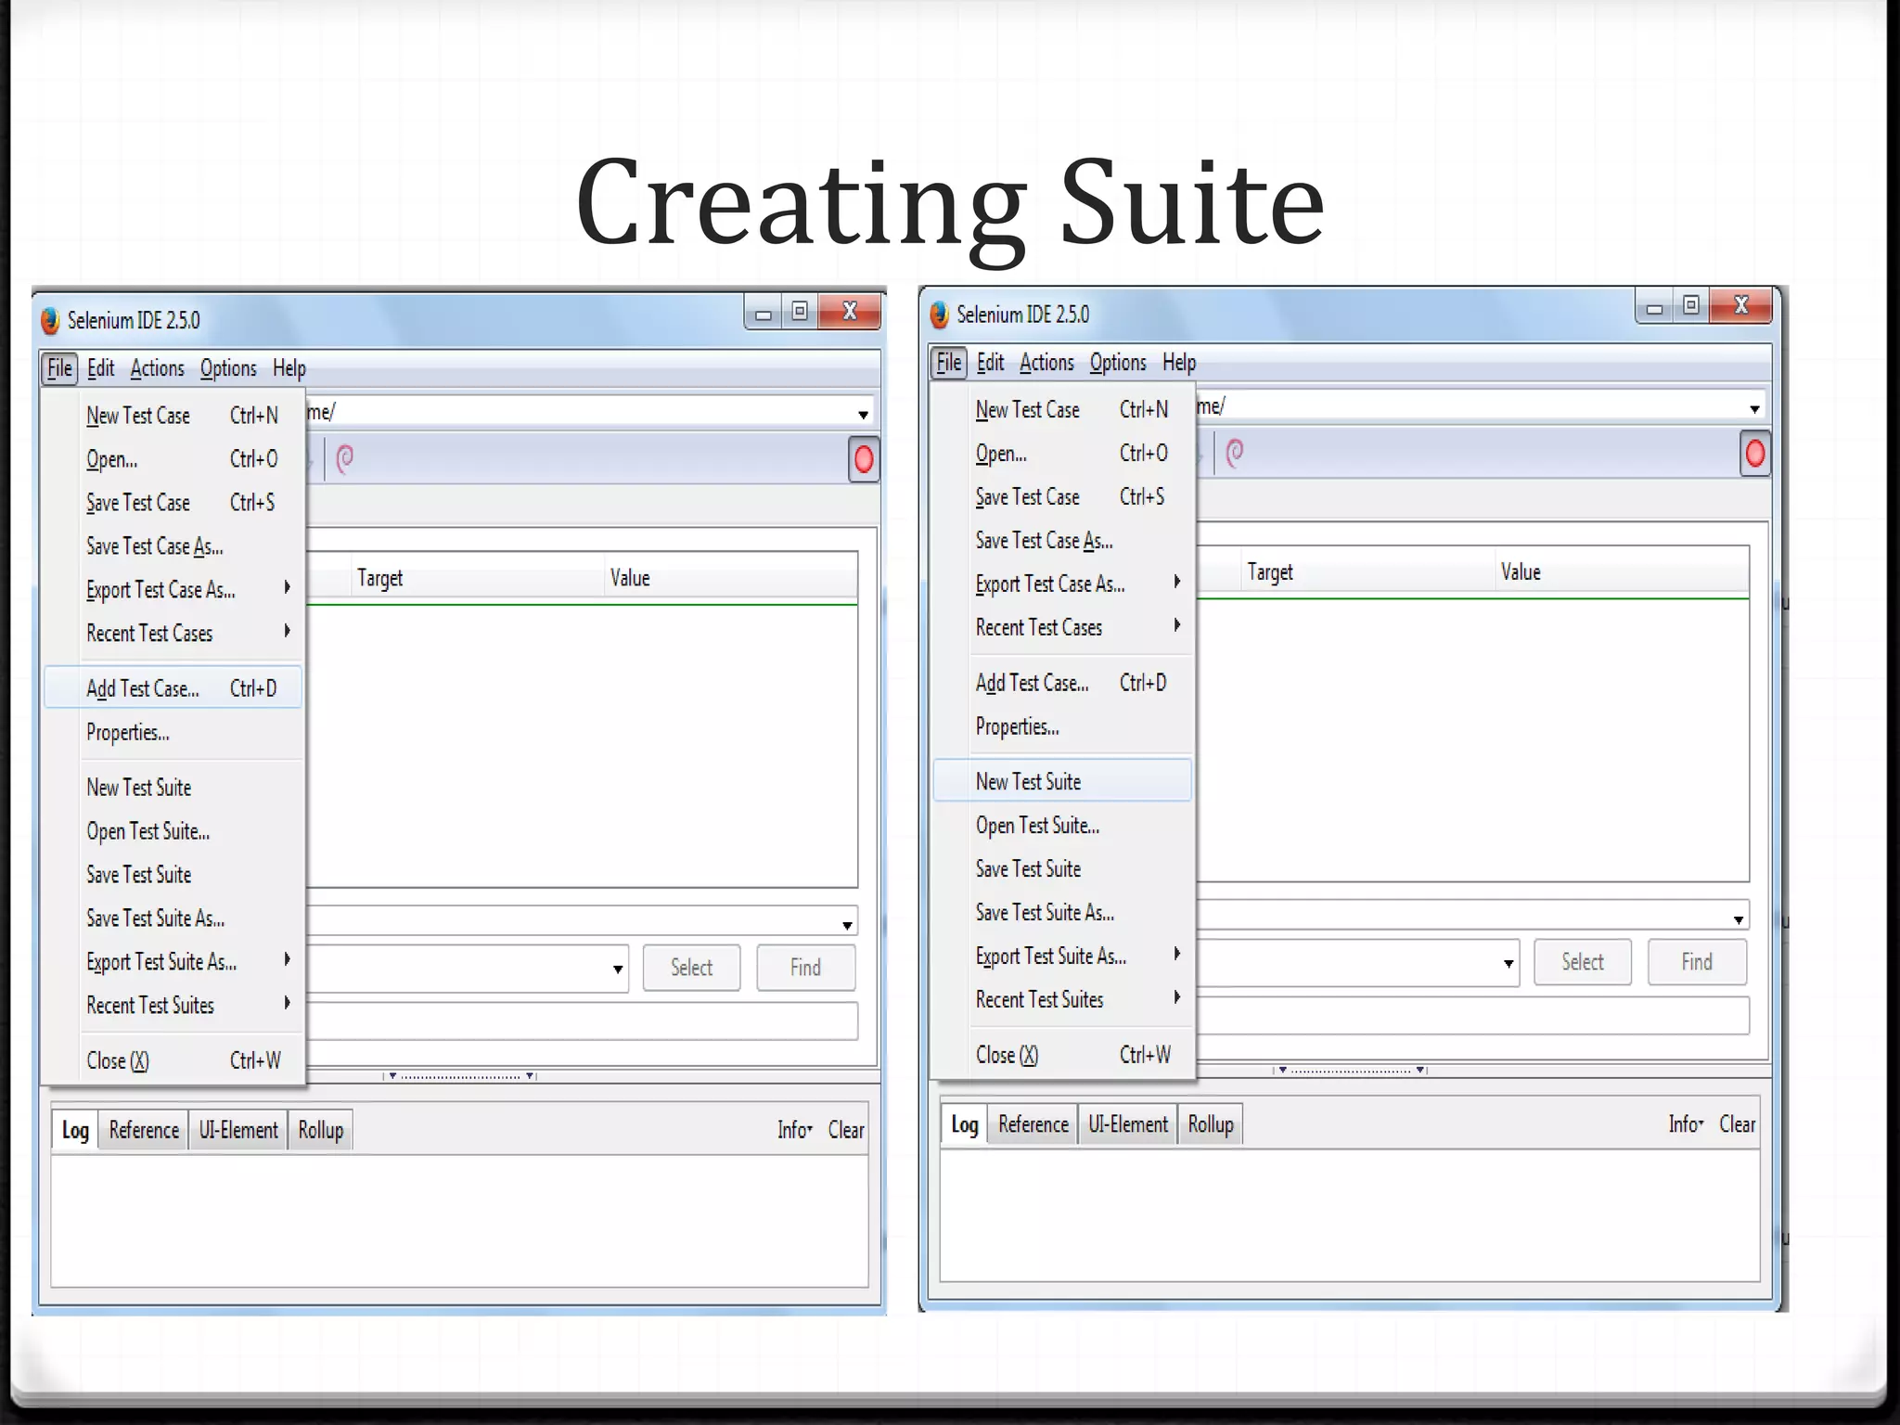
Task: Switch to UI-Element tab in left window
Action: point(238,1130)
